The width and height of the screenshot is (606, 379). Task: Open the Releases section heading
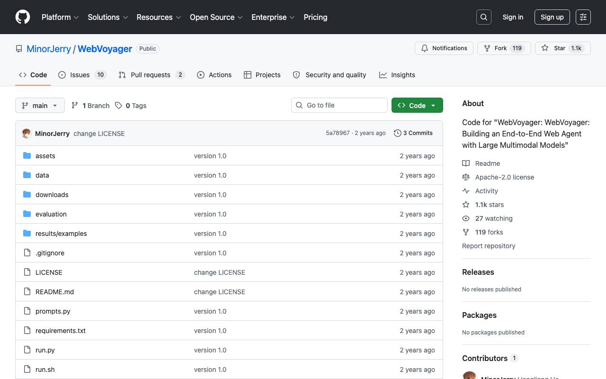pyautogui.click(x=478, y=272)
